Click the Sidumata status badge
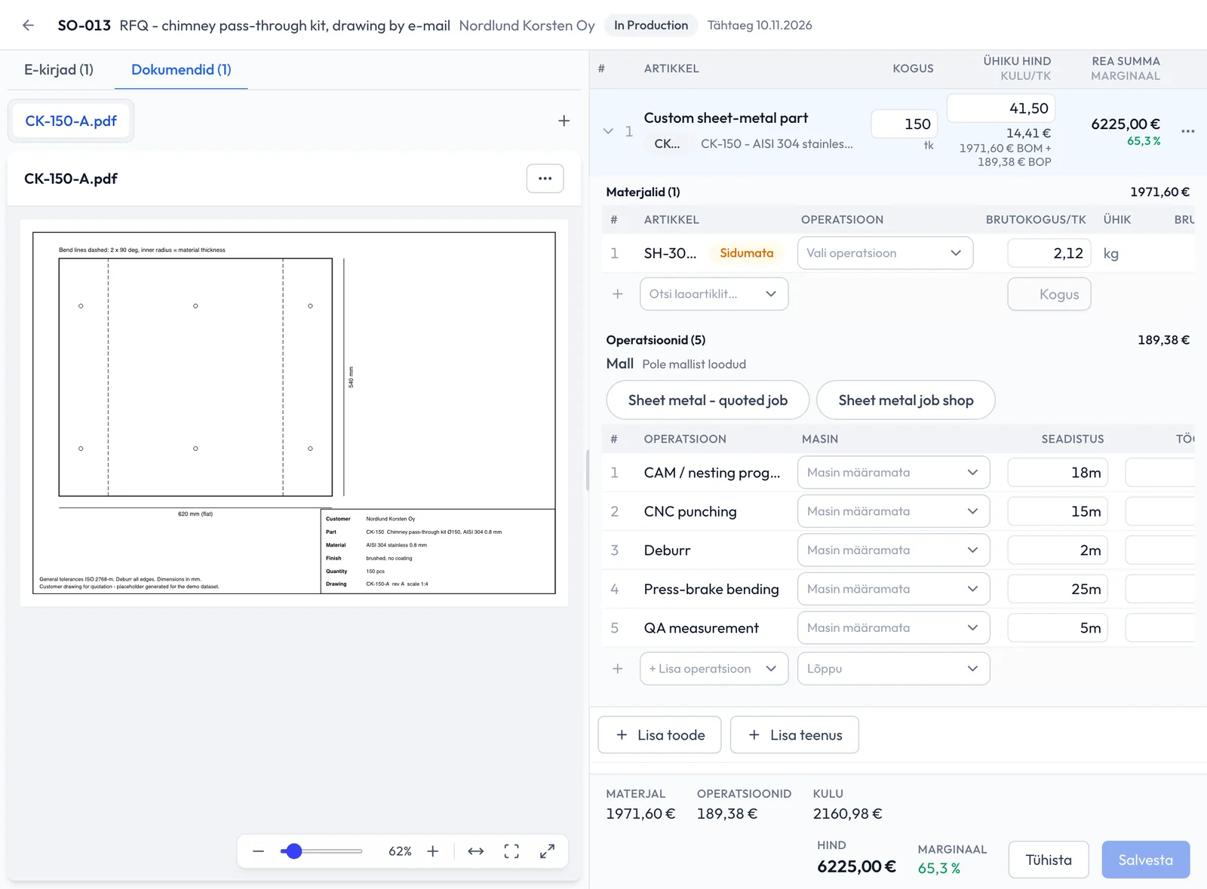 (746, 253)
